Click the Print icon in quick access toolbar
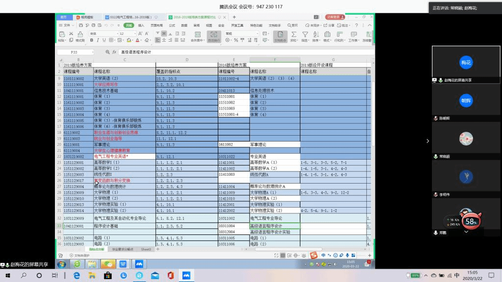Image resolution: width=502 pixels, height=282 pixels. coord(93,25)
